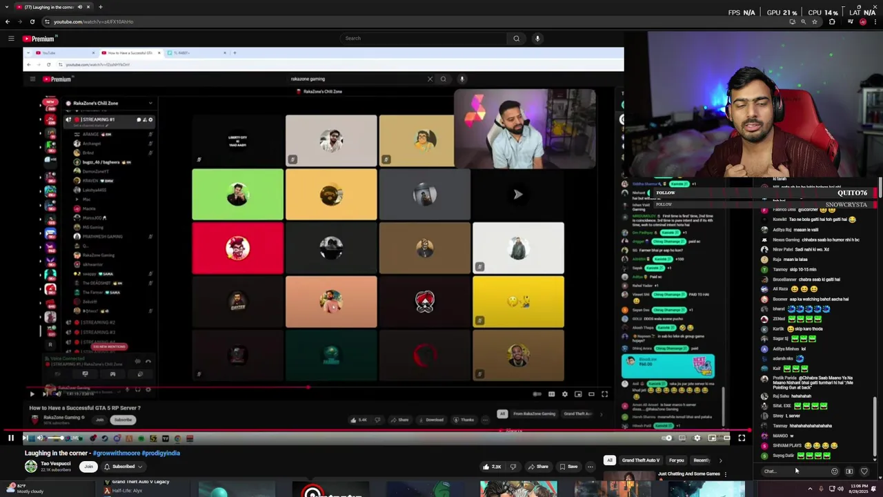Open the Tao Vespucci channel avatar
Screen dimensions: 883x497
click(x=31, y=467)
